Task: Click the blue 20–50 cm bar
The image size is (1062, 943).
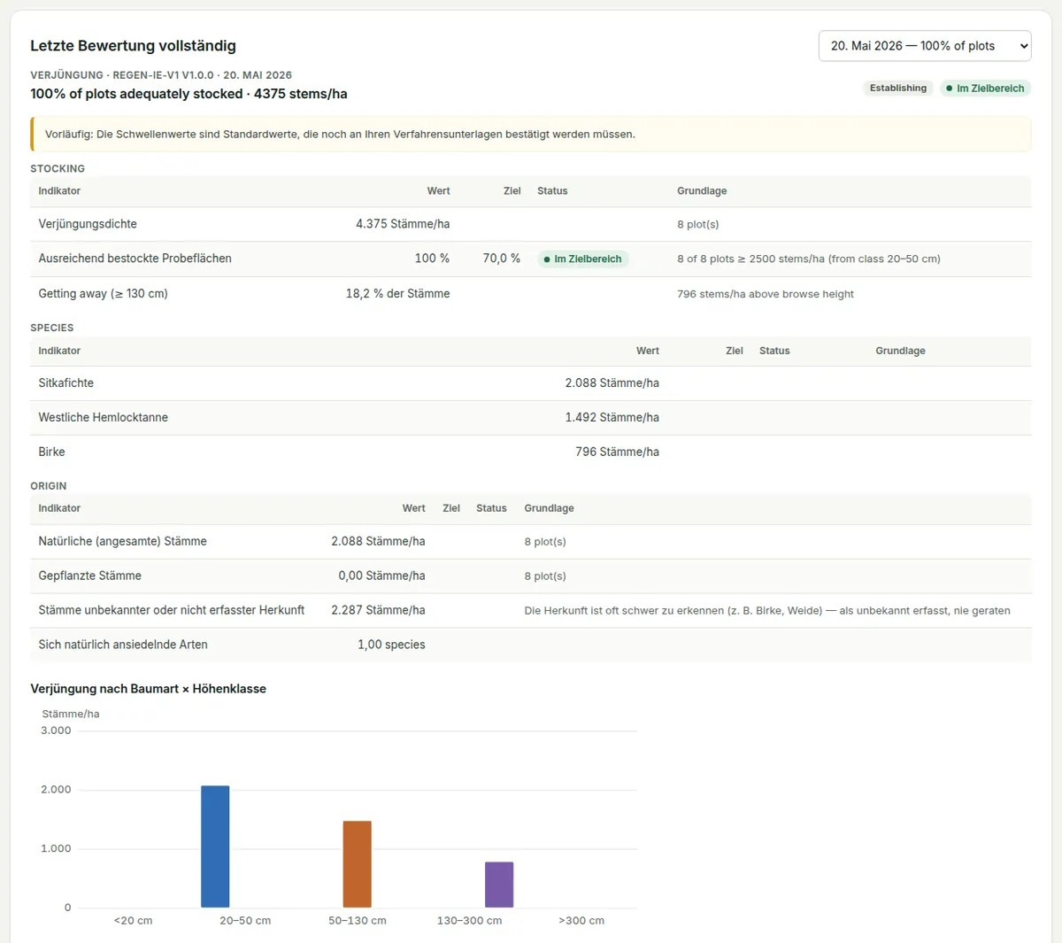Action: (x=215, y=846)
